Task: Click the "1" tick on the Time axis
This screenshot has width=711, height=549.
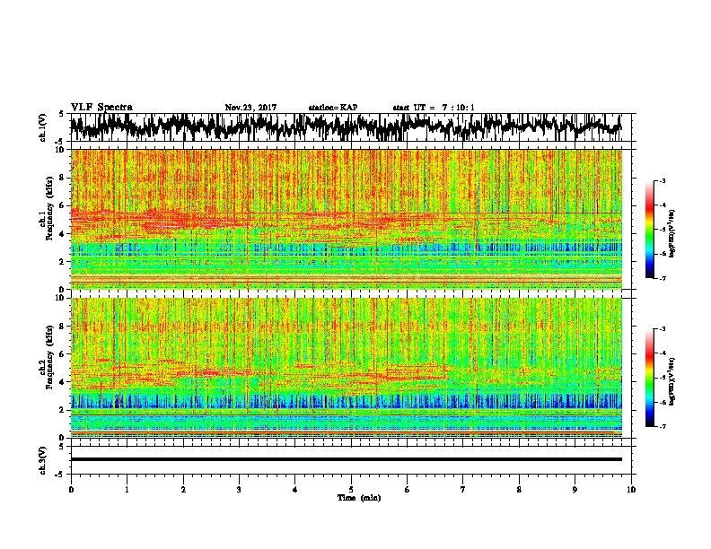Action: click(x=127, y=490)
